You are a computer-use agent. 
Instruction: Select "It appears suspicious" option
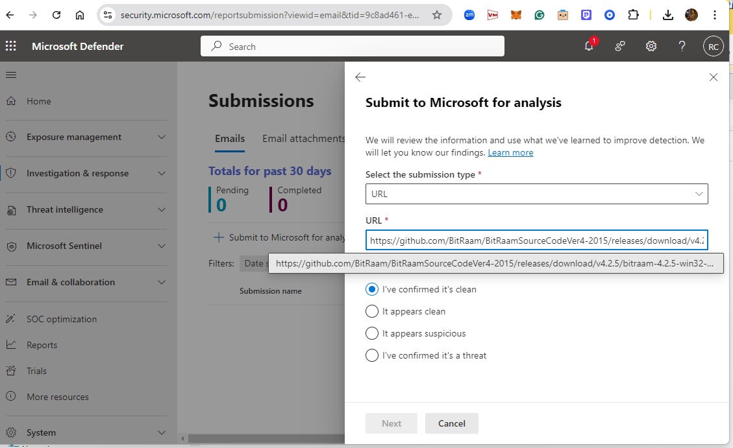(371, 333)
